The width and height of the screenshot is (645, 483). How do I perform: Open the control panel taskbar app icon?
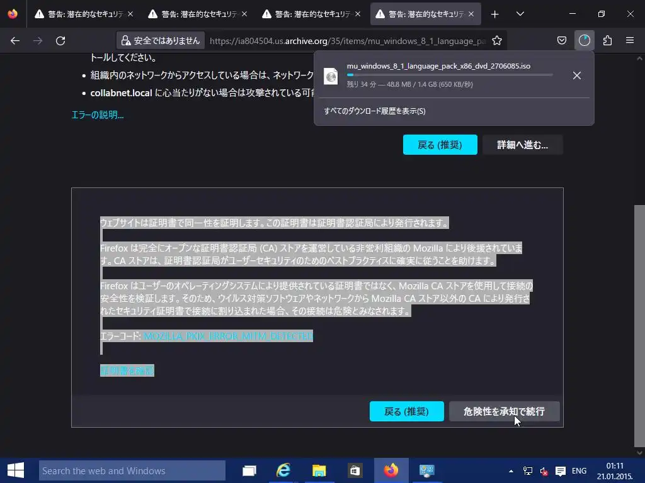(x=426, y=470)
